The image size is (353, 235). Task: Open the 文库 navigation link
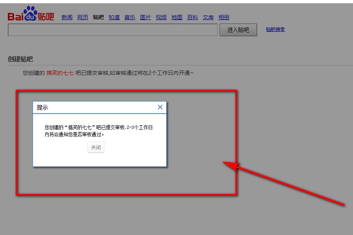click(208, 17)
